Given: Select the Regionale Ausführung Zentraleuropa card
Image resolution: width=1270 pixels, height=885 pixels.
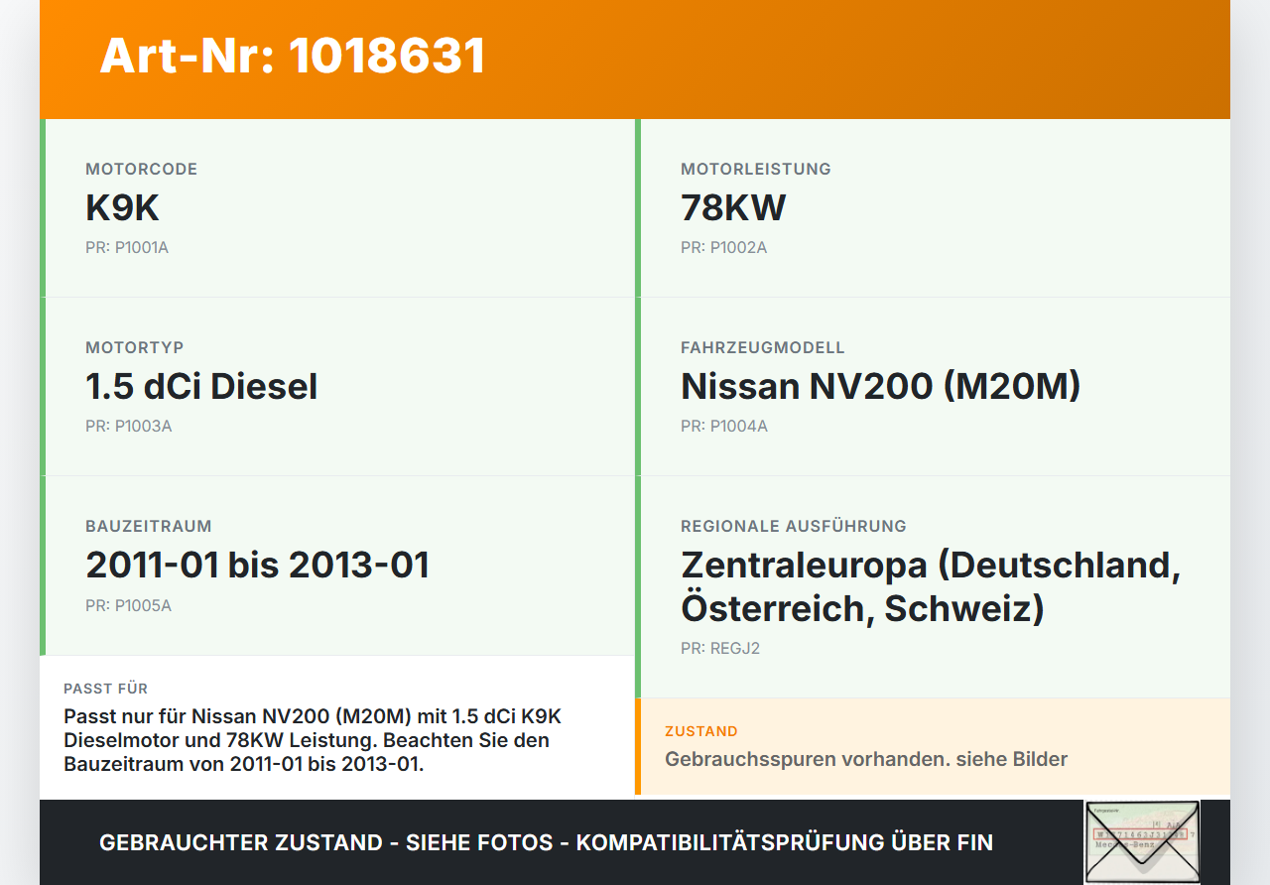Looking at the screenshot, I should 933,587.
